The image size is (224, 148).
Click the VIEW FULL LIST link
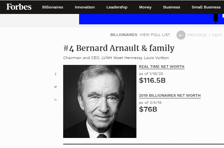155,35
